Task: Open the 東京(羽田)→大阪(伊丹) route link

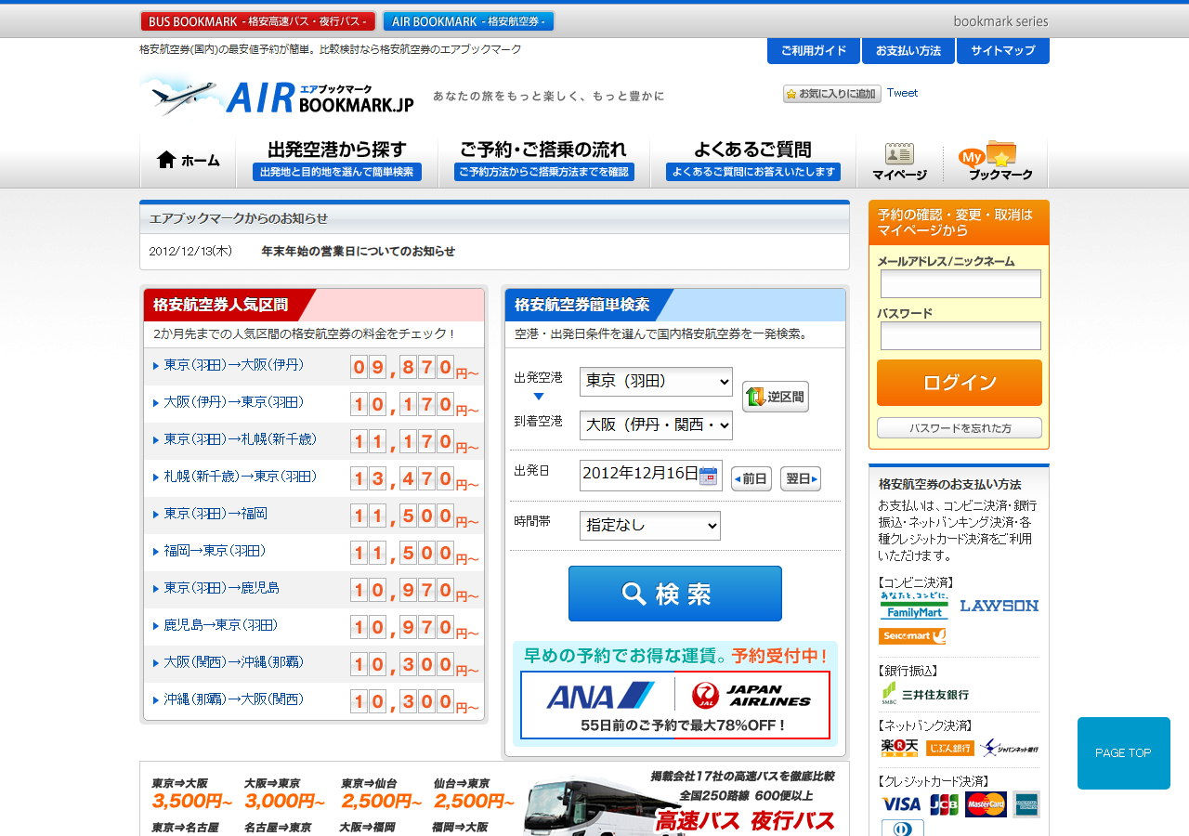Action: (234, 365)
